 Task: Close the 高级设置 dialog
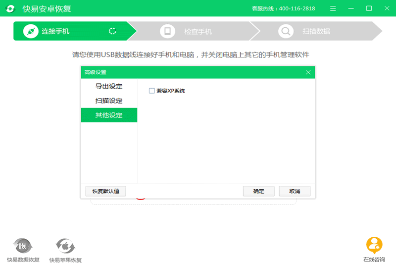point(308,72)
